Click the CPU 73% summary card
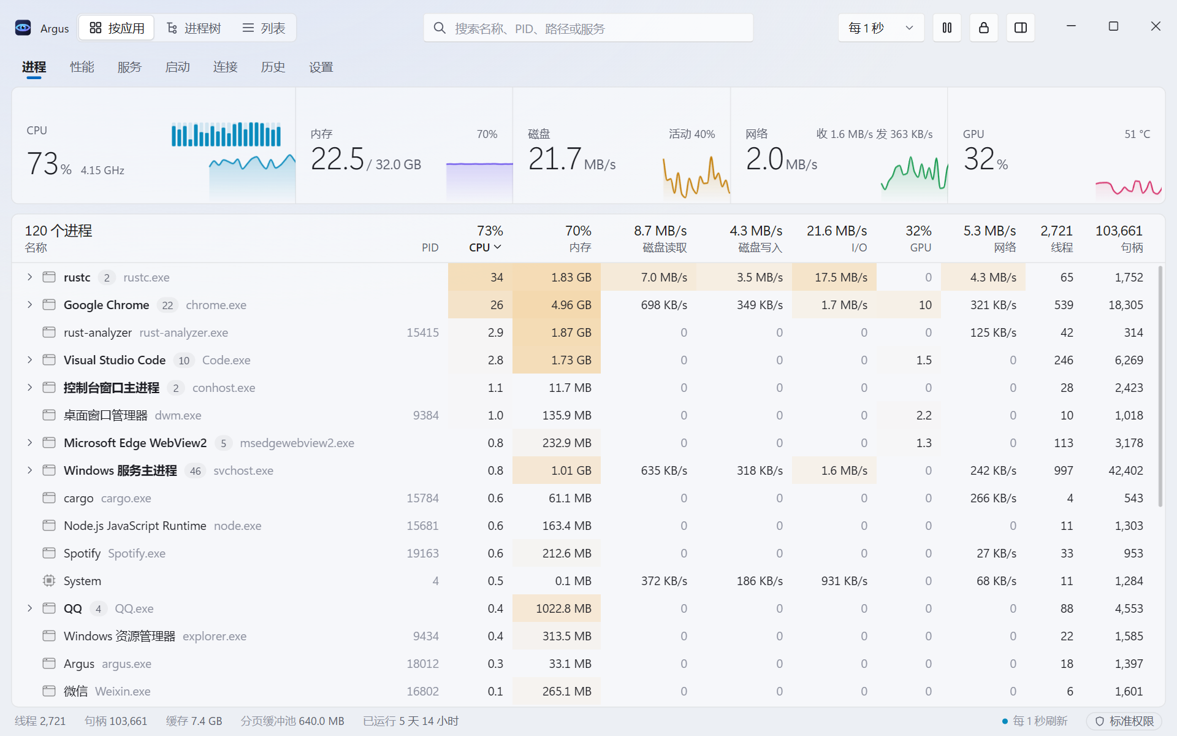The width and height of the screenshot is (1177, 736). (154, 145)
